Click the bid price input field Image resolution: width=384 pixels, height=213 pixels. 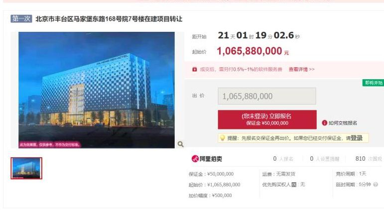pyautogui.click(x=267, y=96)
